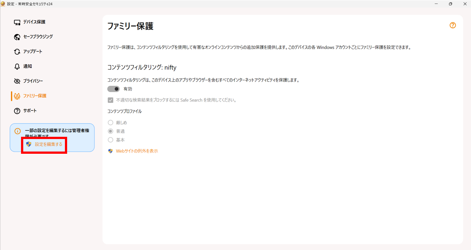471x250 pixels.
Task: Uncheck the Safe Search checkbox
Action: pos(110,100)
